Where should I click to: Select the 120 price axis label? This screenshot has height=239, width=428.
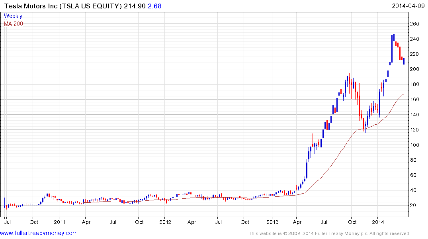coord(414,130)
